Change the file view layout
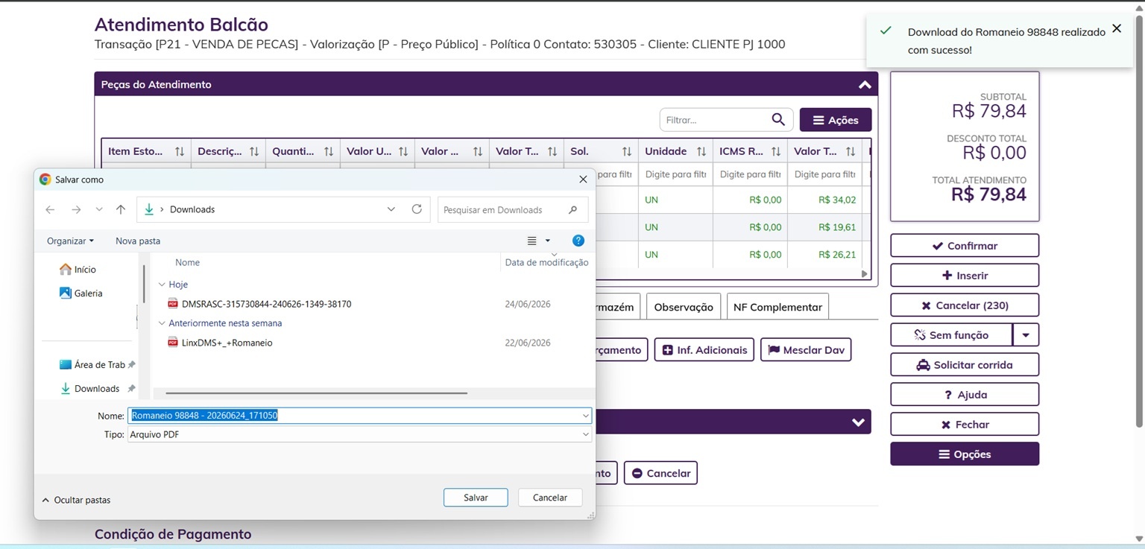The image size is (1145, 549). 532,241
